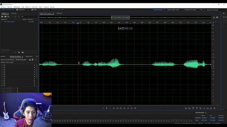Image resolution: width=227 pixels, height=127 pixels.
Task: Toggle power for effect slot 8
Action: point(4,81)
